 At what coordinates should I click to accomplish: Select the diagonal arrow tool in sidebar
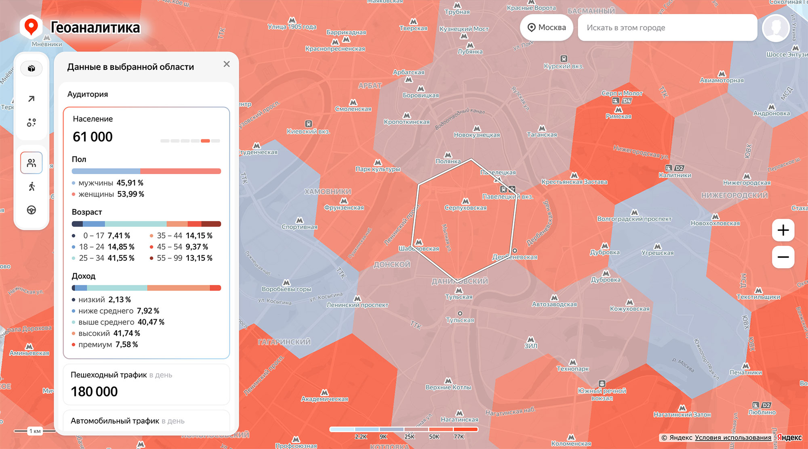(x=32, y=99)
